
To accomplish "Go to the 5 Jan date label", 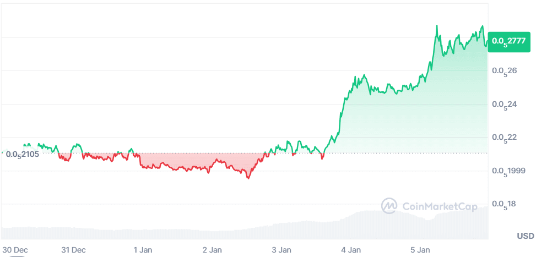I will [421, 250].
